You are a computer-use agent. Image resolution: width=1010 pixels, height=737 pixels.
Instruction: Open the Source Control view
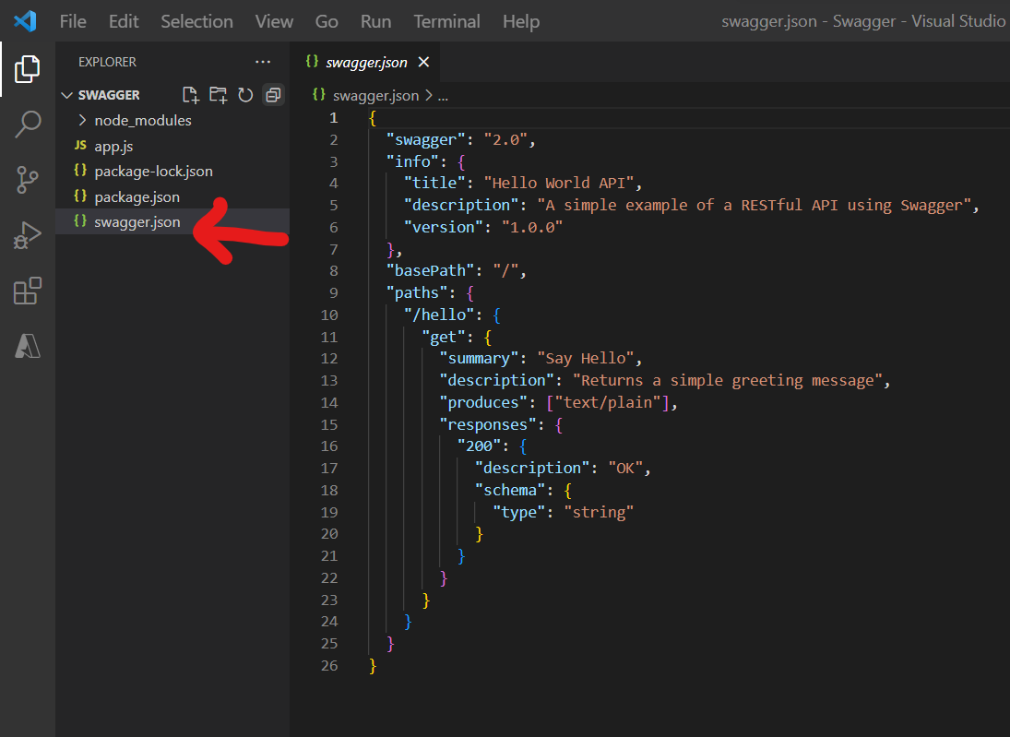(x=28, y=179)
